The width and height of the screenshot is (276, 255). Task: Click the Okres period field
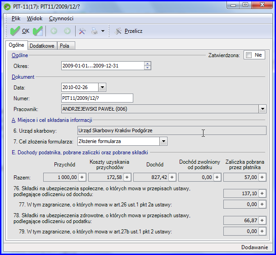tap(103, 66)
